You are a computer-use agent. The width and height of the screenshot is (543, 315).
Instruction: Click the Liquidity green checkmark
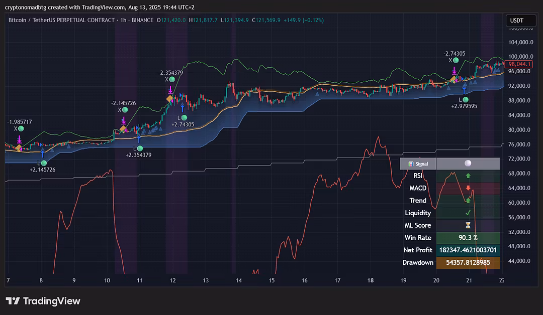point(468,213)
